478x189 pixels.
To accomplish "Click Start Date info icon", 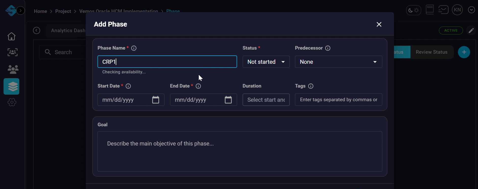I will click(x=128, y=86).
